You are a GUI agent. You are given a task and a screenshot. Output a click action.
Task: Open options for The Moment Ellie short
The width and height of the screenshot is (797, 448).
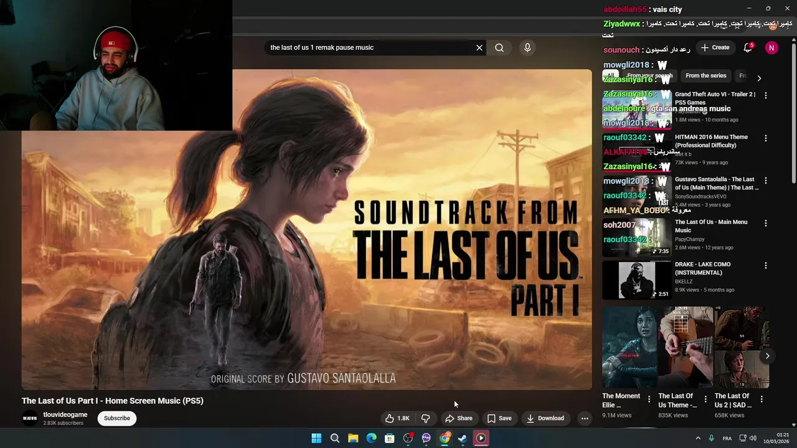pos(649,399)
